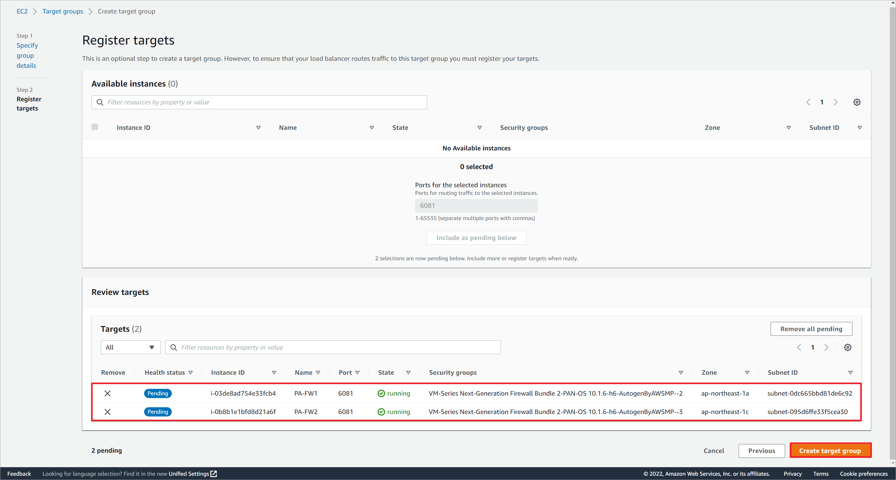The width and height of the screenshot is (896, 480).
Task: Click running status icon for PA-FW2
Action: (381, 412)
